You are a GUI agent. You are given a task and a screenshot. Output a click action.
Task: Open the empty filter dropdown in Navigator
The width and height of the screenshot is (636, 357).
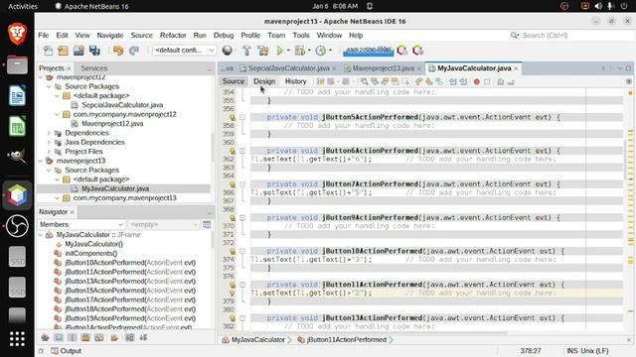[x=163, y=224]
